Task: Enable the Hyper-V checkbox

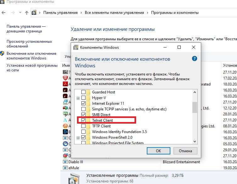Action: pyautogui.click(x=83, y=98)
